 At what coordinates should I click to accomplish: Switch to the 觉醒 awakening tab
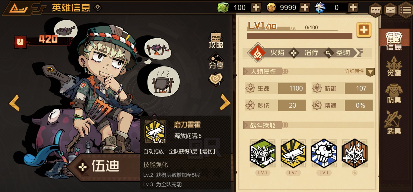(394, 66)
